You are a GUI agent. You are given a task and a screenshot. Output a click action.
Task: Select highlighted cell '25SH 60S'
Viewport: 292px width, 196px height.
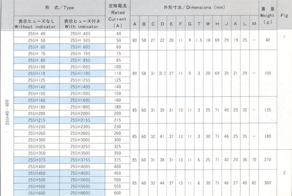(x=82, y=47)
